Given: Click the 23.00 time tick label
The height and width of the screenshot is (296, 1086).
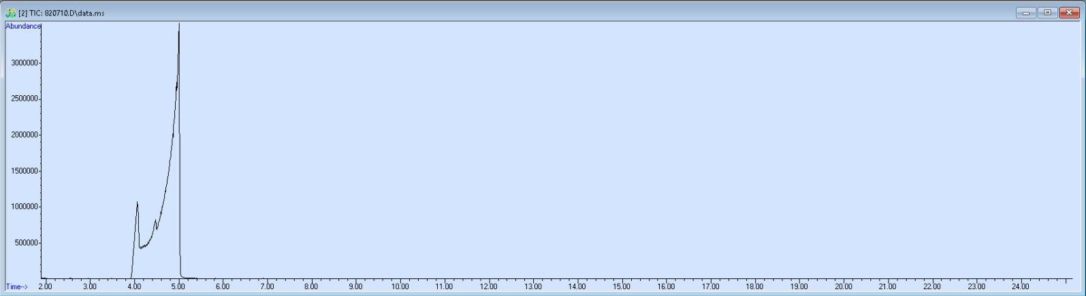Looking at the screenshot, I should click(x=976, y=286).
